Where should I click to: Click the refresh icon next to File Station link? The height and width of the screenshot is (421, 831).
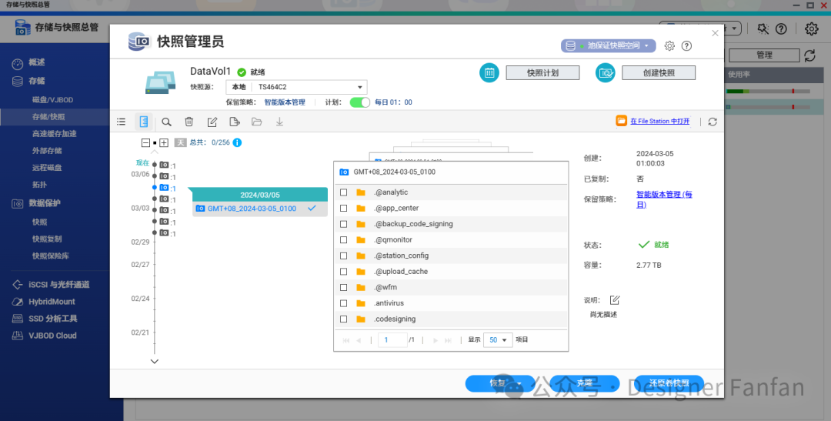coord(713,122)
